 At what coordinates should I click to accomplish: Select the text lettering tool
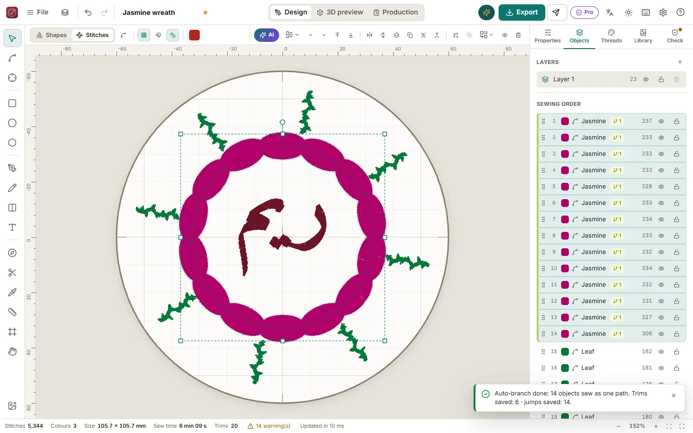[x=13, y=228]
